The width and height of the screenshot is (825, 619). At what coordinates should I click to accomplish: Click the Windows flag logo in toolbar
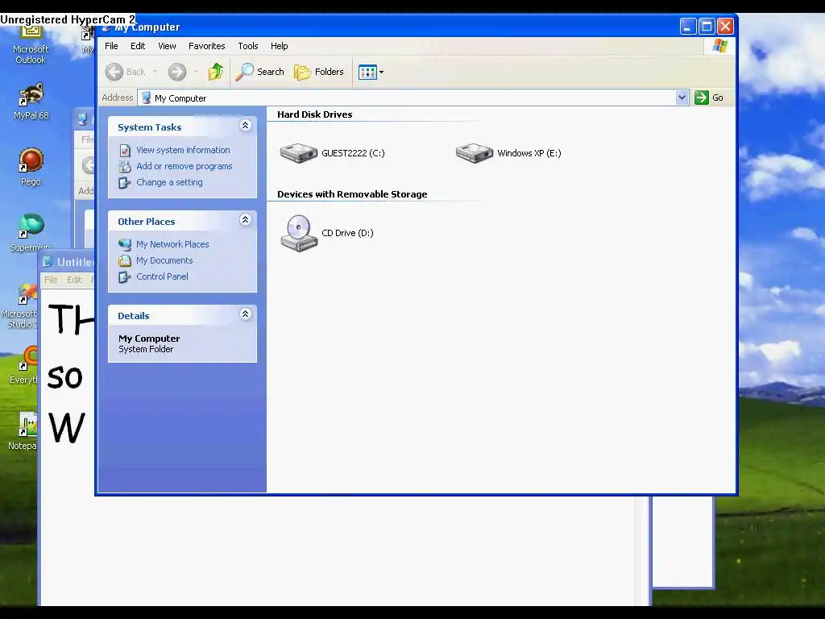point(719,46)
